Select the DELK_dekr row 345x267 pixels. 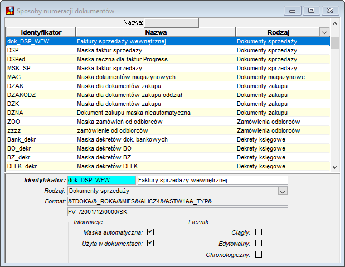(x=168, y=166)
